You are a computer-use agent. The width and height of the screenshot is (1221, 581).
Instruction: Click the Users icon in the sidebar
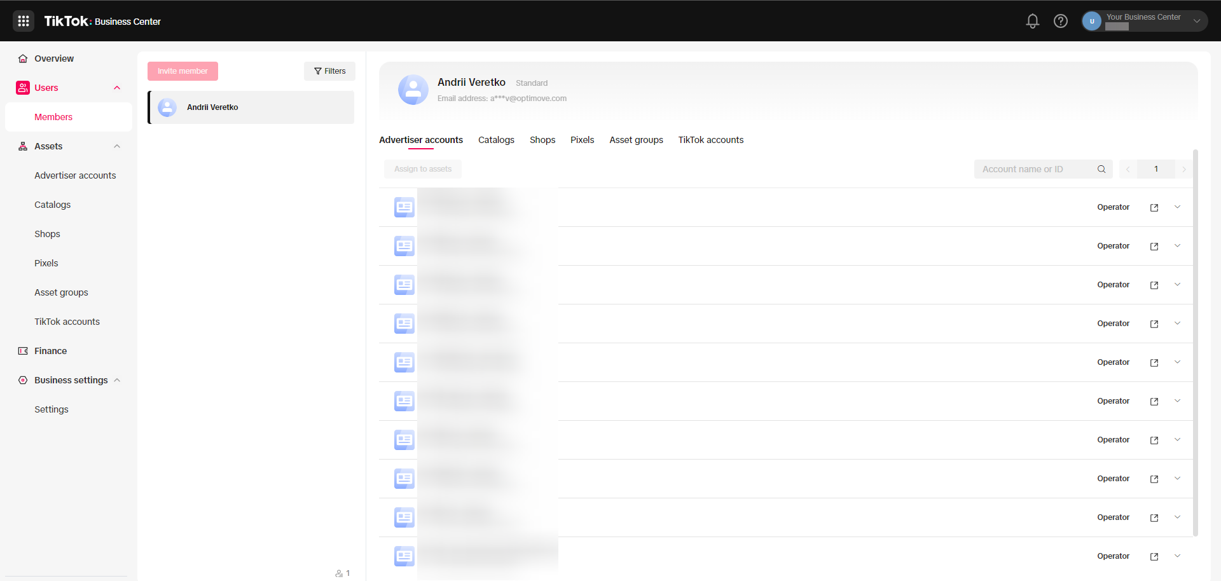click(x=23, y=88)
